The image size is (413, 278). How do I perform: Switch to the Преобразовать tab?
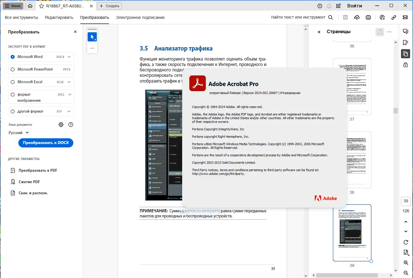coord(95,17)
